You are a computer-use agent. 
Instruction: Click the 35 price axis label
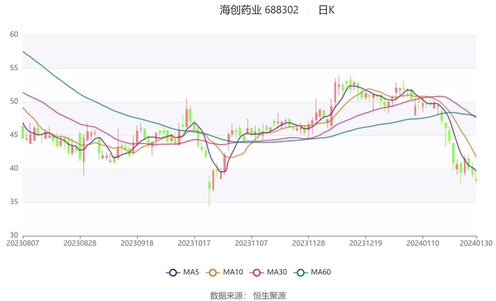(14, 202)
